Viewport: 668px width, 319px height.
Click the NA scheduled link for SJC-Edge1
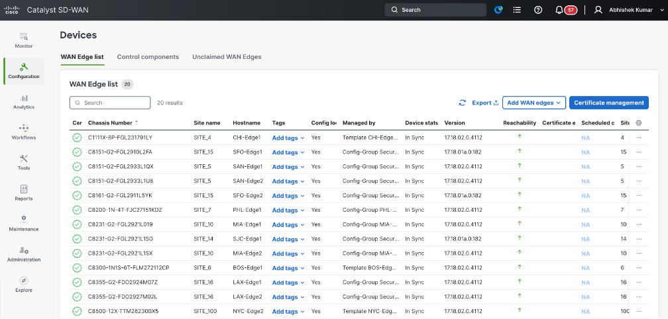[585, 239]
